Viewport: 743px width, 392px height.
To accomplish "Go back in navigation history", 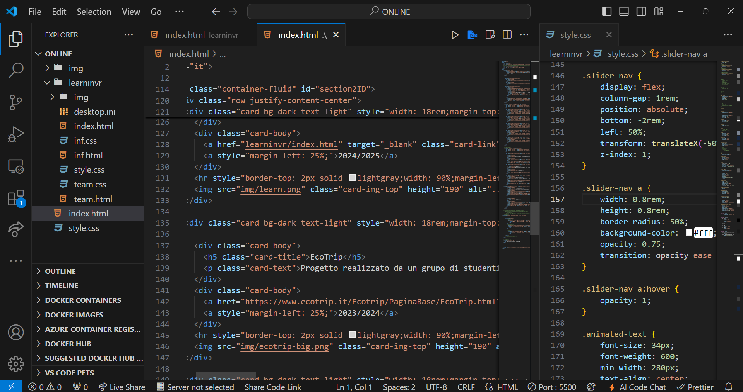I will [x=216, y=12].
